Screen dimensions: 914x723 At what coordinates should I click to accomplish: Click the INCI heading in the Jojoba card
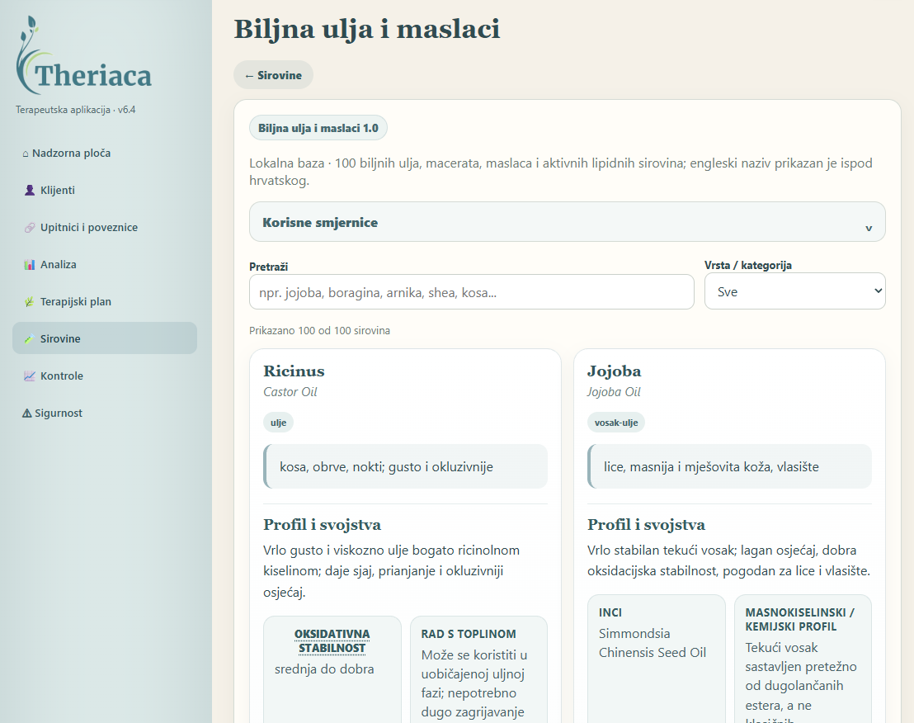pyautogui.click(x=610, y=612)
